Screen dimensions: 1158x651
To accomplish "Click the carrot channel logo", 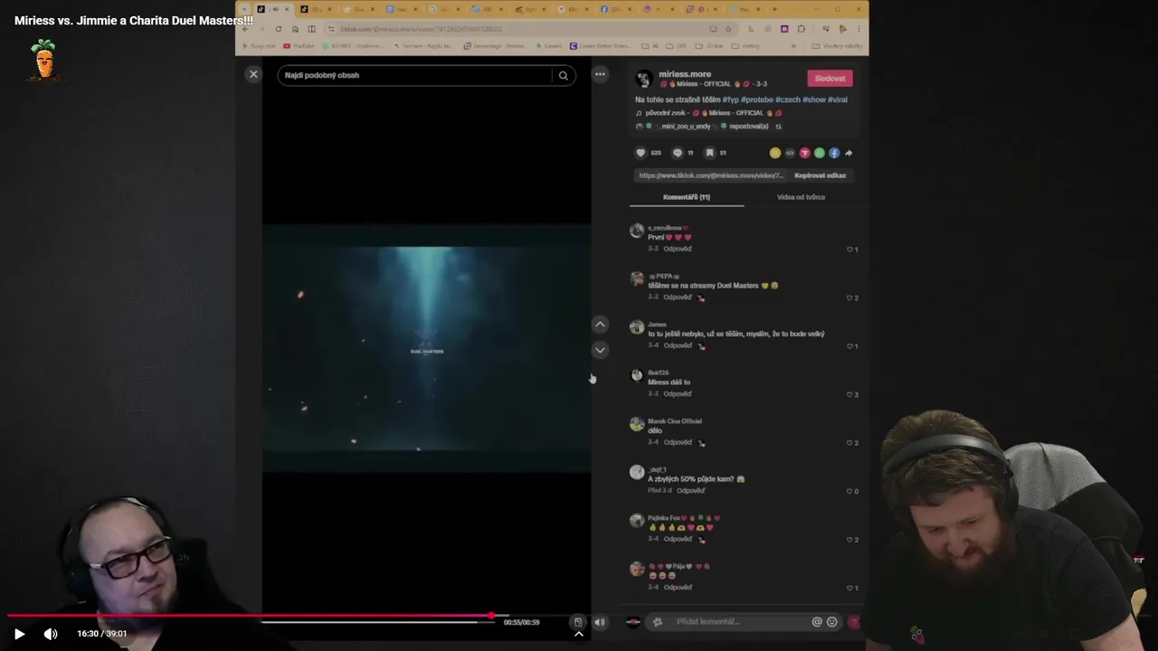I will [45, 61].
